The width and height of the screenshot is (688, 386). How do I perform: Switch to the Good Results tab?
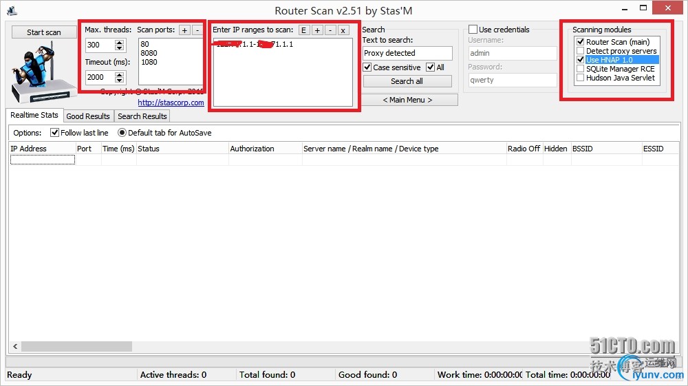point(88,116)
